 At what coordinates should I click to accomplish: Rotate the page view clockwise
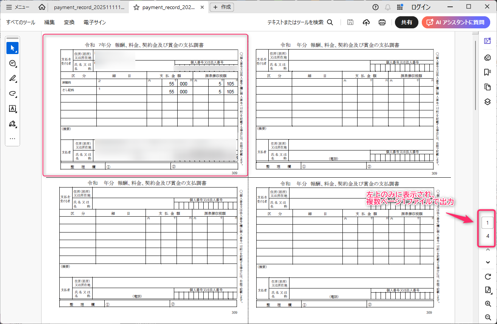click(488, 277)
